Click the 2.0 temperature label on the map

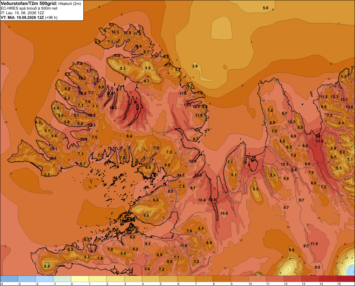click(47, 266)
